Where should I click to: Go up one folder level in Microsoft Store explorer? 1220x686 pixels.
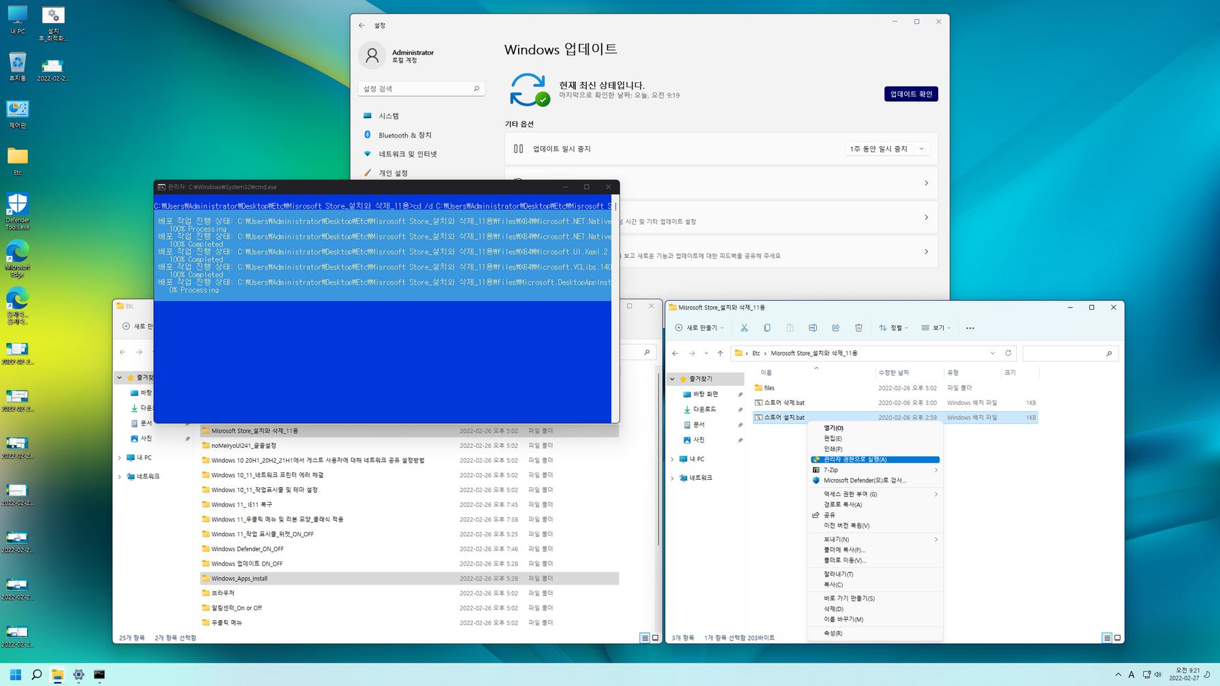tap(720, 353)
